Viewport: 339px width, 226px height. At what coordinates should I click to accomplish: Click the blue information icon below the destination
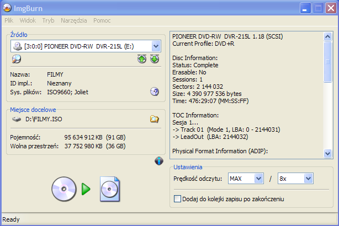pyautogui.click(x=159, y=161)
